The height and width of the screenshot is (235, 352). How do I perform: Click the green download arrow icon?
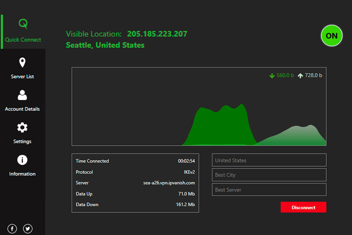point(272,76)
